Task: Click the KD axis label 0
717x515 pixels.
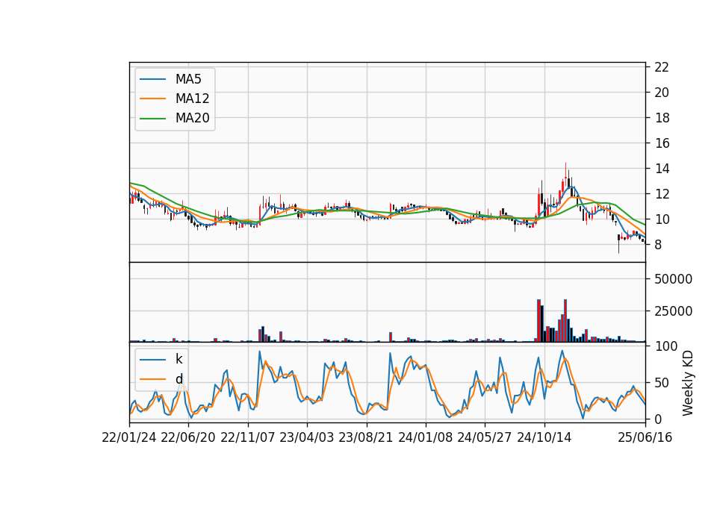Action: click(658, 419)
